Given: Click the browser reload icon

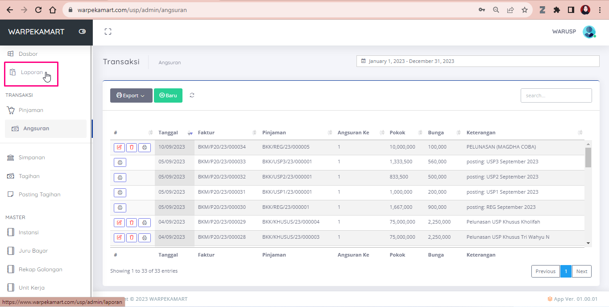Looking at the screenshot, I should click(x=38, y=10).
